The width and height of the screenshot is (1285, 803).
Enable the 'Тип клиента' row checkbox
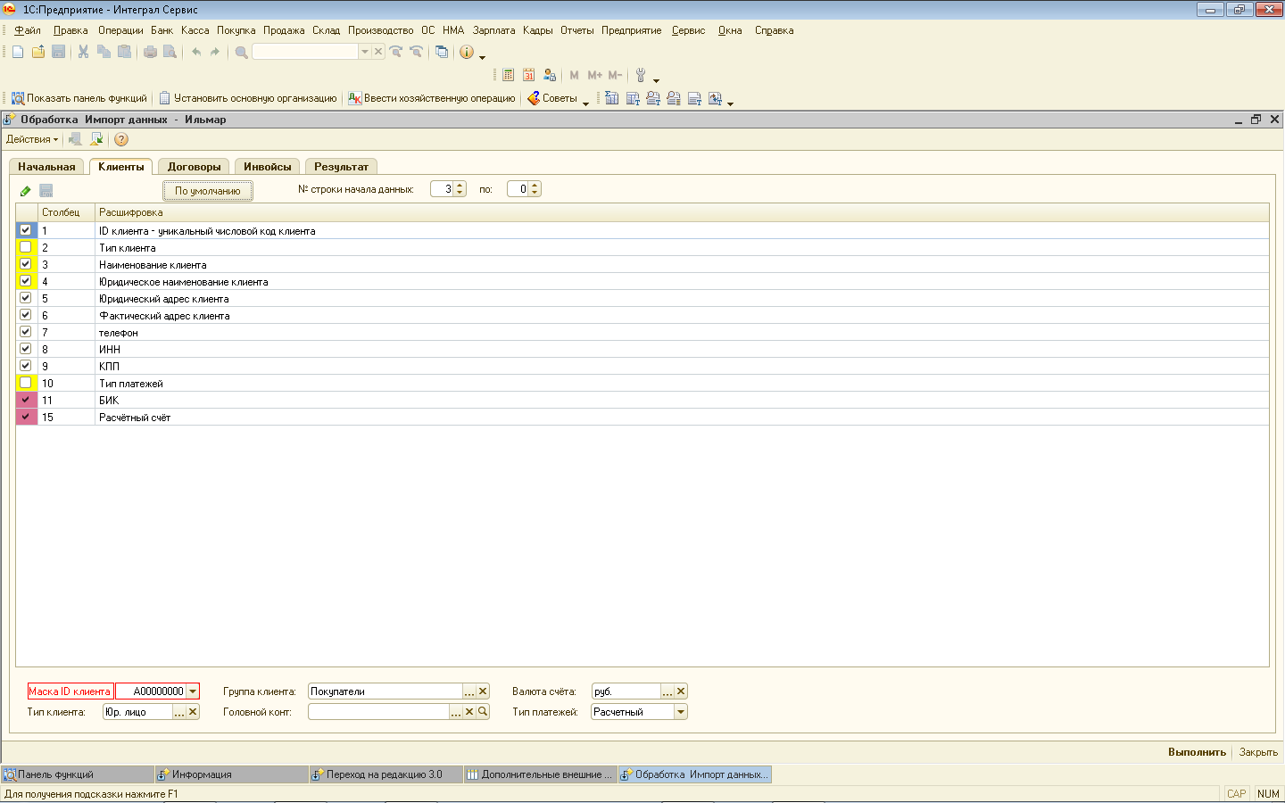point(26,247)
